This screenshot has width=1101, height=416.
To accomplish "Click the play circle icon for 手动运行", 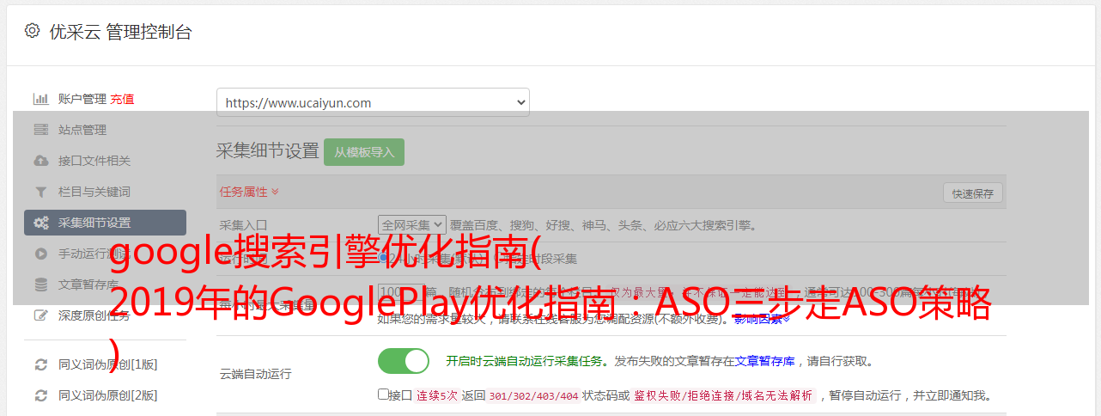I will (x=40, y=254).
